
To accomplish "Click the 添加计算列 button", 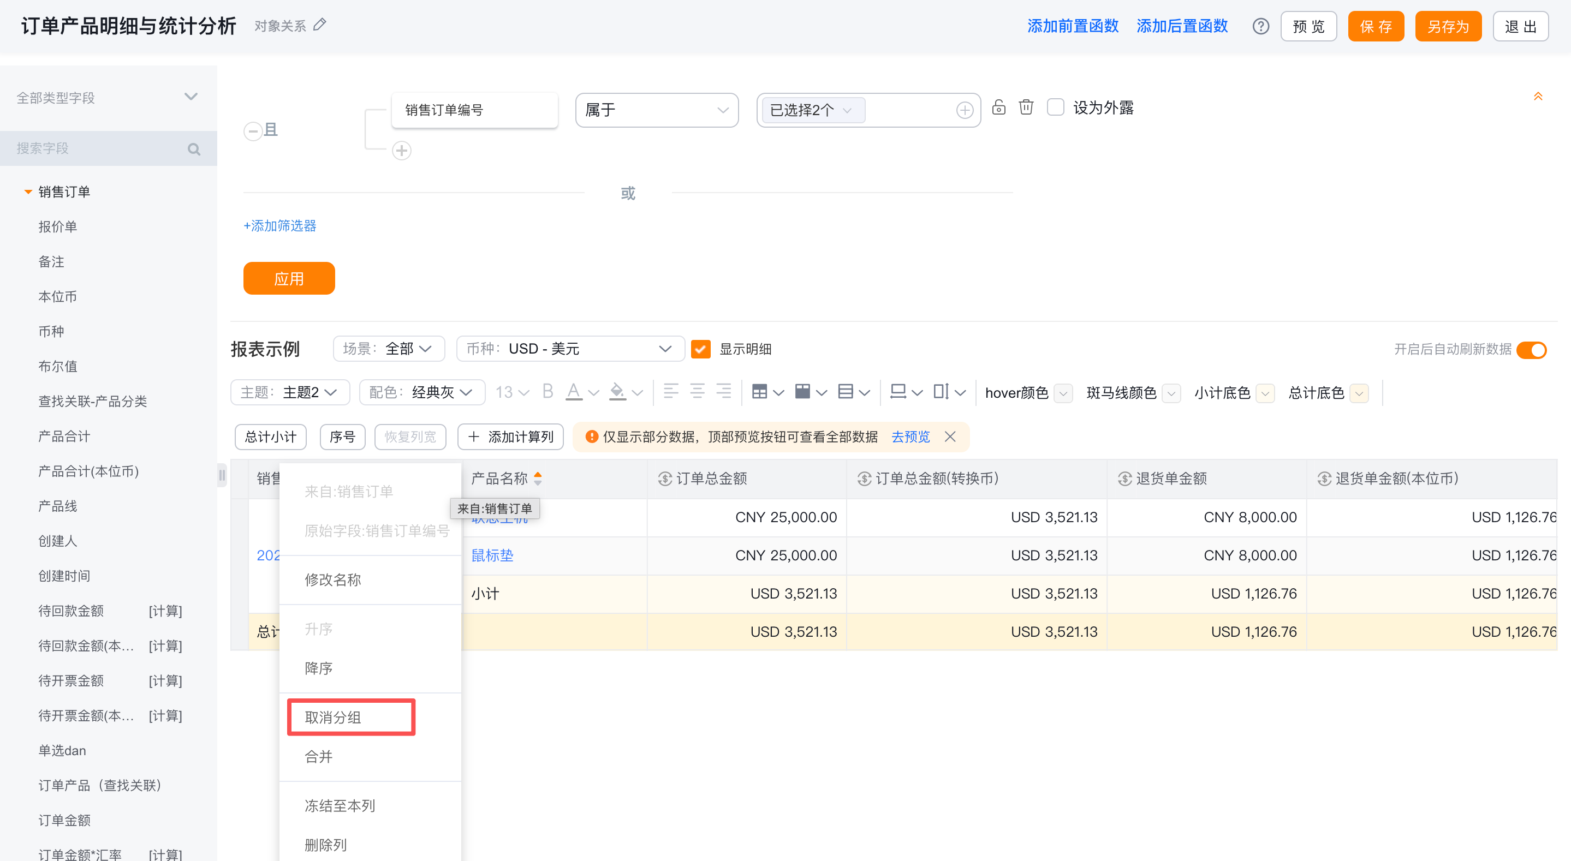I will (510, 437).
